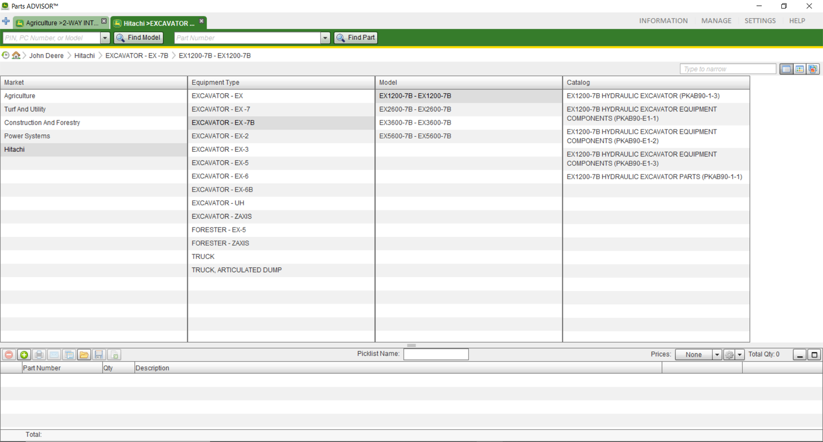Select Agriculture in the Market list
The image size is (823, 442).
pyautogui.click(x=94, y=96)
